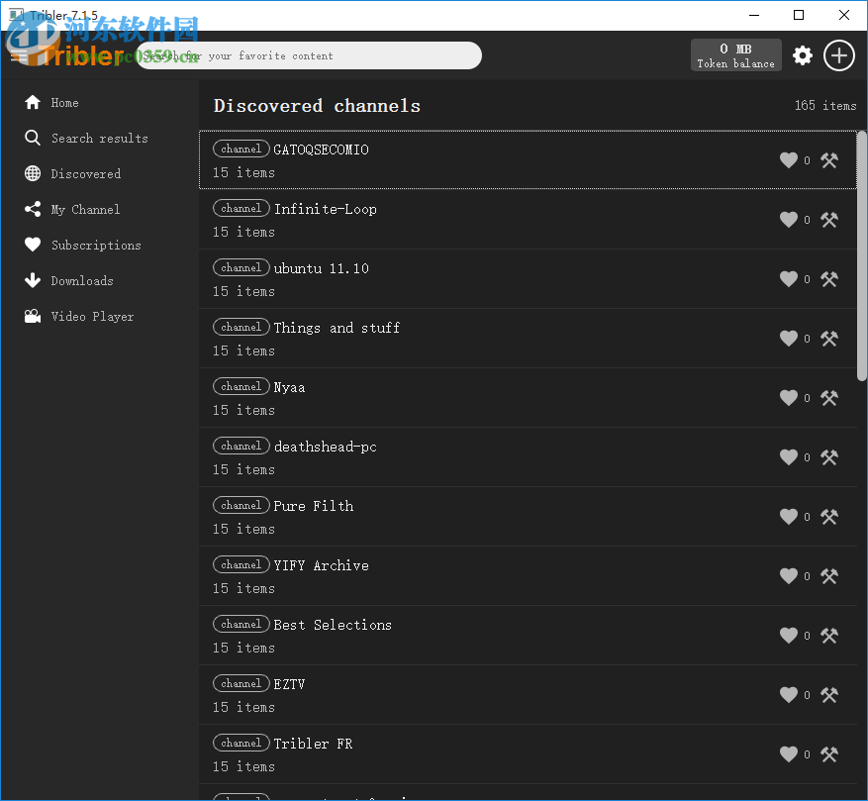Subscribe to Things and stuff heart icon
Image resolution: width=868 pixels, height=801 pixels.
788,339
